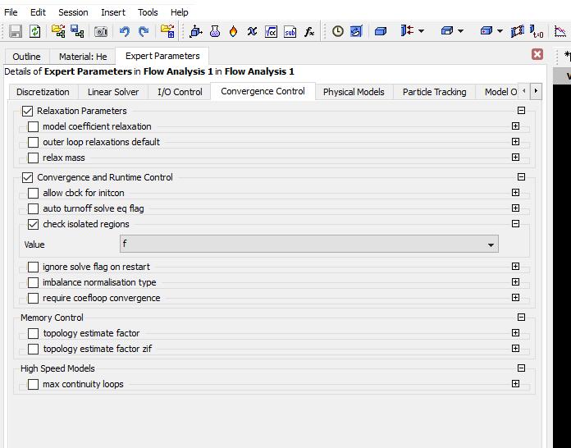Image resolution: width=571 pixels, height=448 pixels.
Task: Click the export mesh disk icon
Action: 77,31
